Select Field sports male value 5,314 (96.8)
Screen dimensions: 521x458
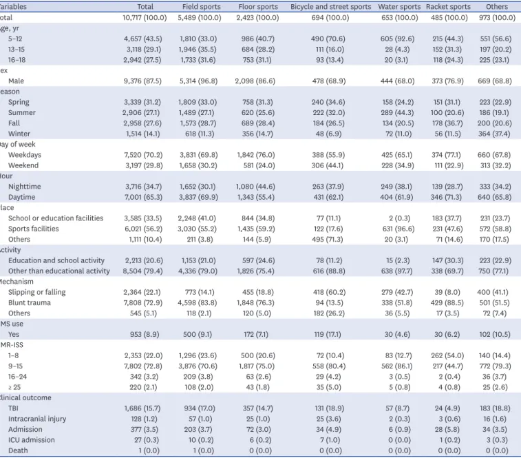[x=198, y=81]
